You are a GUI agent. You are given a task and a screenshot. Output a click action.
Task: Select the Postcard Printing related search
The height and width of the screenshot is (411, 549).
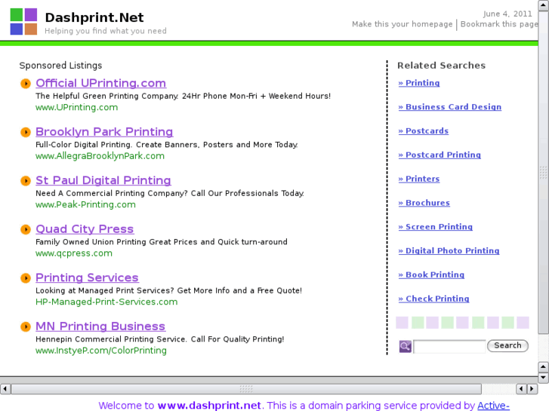pyautogui.click(x=440, y=155)
